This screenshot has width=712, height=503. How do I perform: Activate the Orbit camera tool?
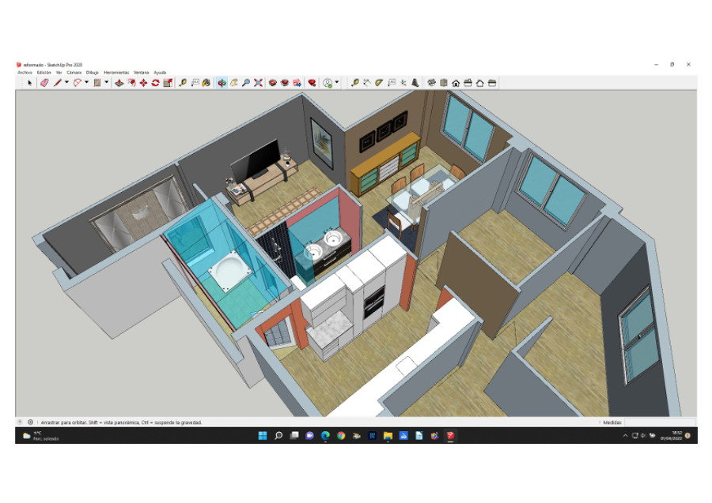222,82
